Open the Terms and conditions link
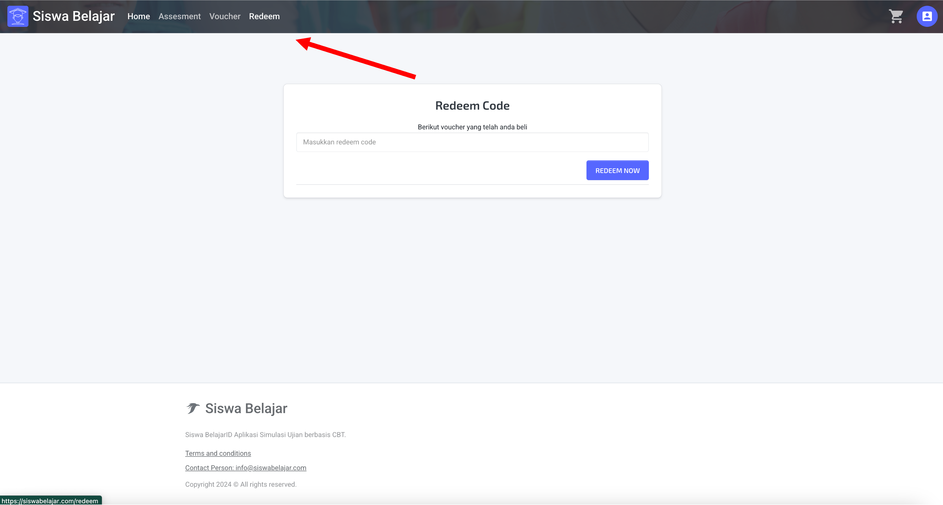Image resolution: width=943 pixels, height=505 pixels. click(x=218, y=453)
